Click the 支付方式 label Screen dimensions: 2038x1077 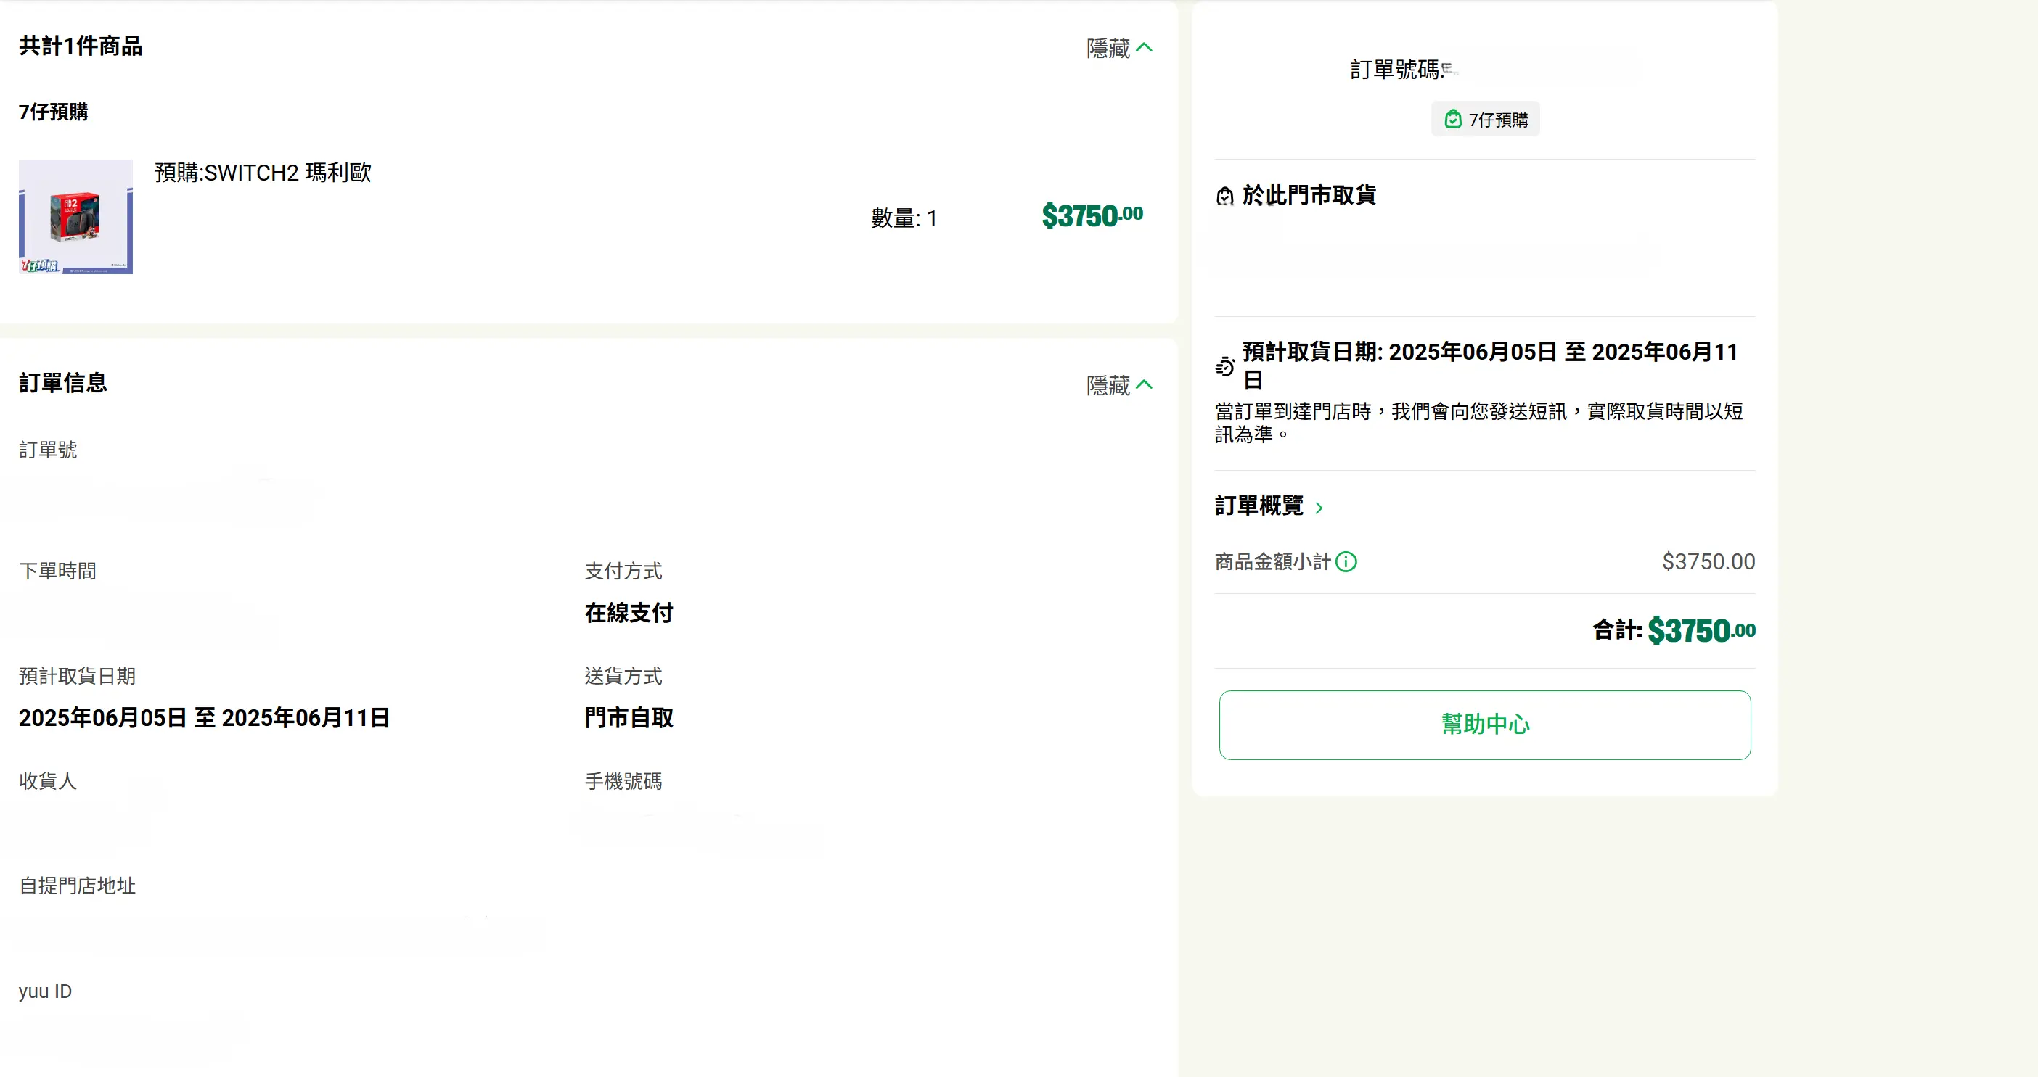623,571
